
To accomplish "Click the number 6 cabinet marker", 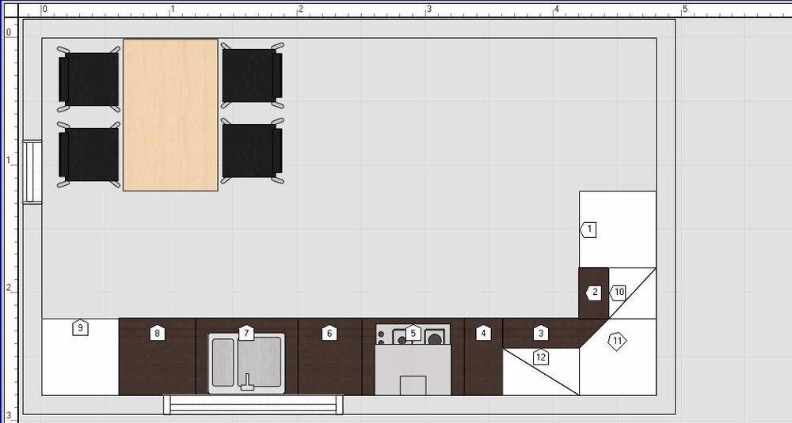I will (x=329, y=334).
